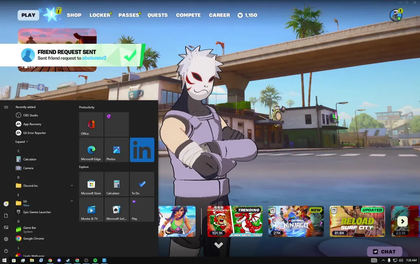Open the player profile avatar
Viewport: 420px width, 264px height.
tap(396, 15)
